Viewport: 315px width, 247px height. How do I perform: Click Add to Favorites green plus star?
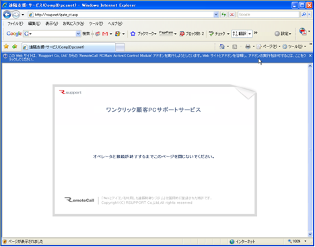point(15,46)
